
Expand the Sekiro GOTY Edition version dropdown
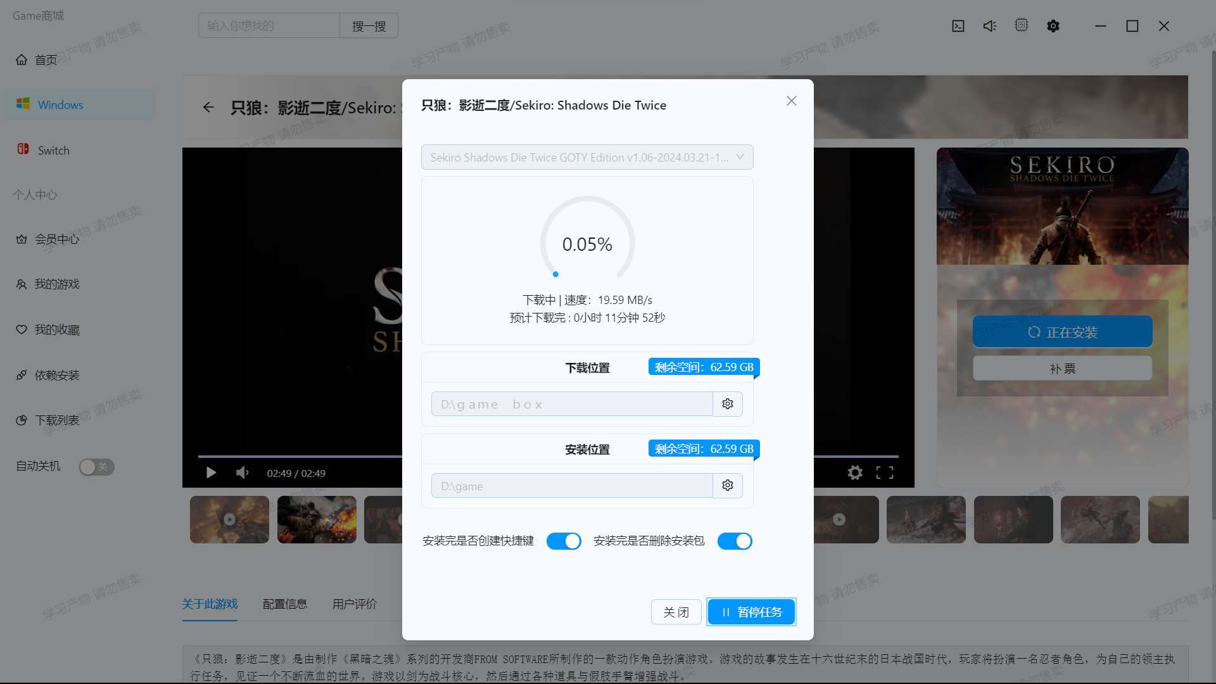pos(587,157)
